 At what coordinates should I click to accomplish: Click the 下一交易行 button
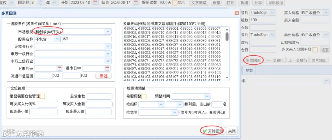click(x=275, y=60)
